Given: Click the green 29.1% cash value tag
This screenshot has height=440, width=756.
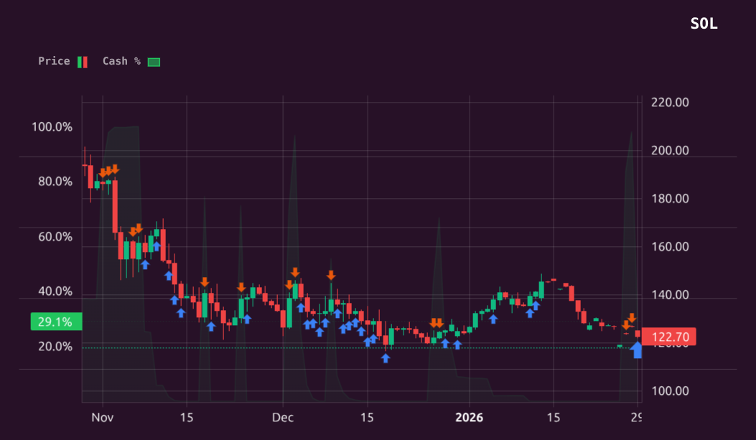Looking at the screenshot, I should point(55,322).
